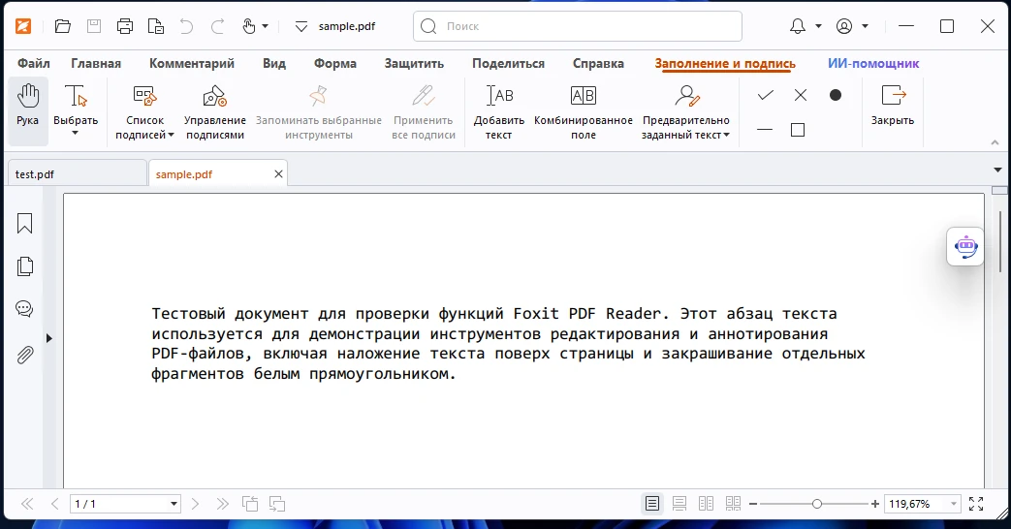The image size is (1011, 529).
Task: Switch to the Комментарий tab
Action: pyautogui.click(x=192, y=63)
